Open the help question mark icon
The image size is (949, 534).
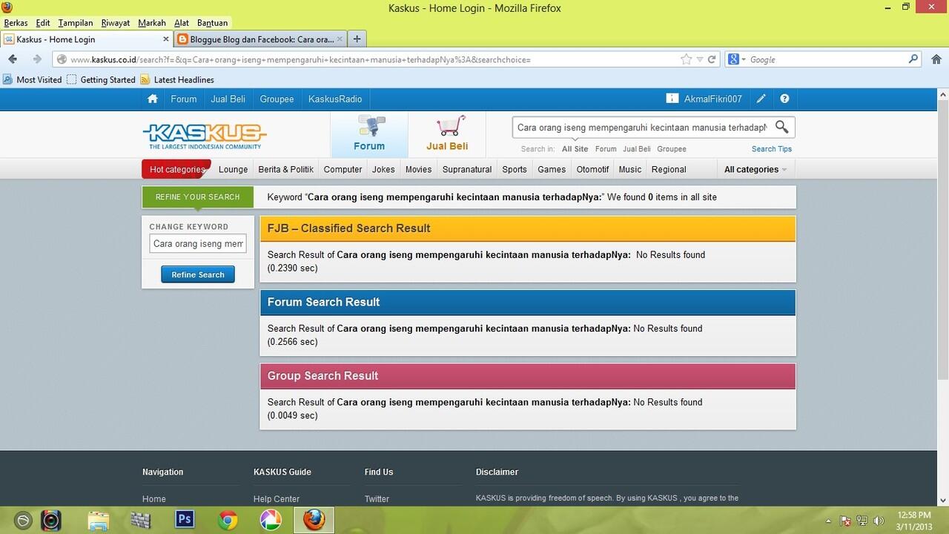coord(784,99)
